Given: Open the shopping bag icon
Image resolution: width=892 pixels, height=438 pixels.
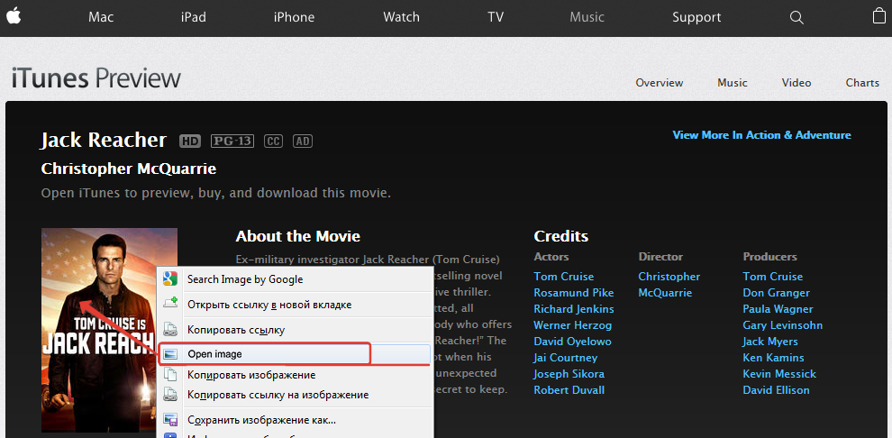Looking at the screenshot, I should (878, 16).
